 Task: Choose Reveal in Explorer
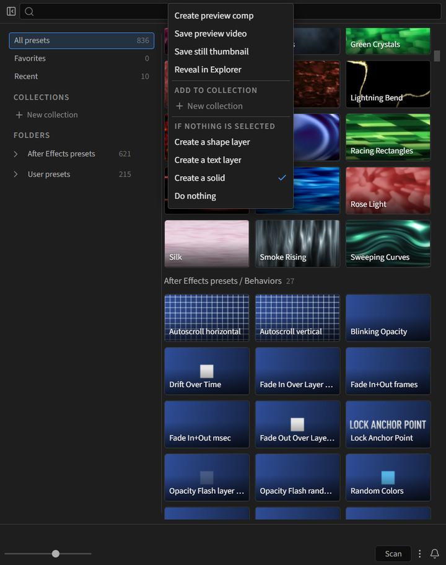pos(230,69)
